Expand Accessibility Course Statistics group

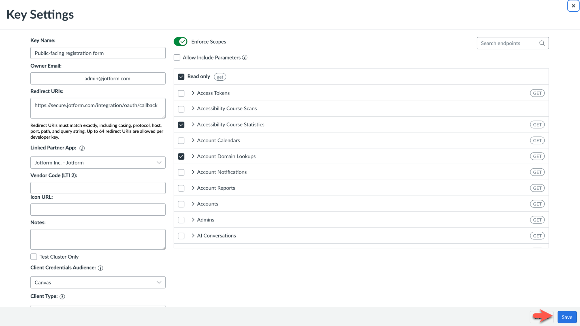[193, 125]
